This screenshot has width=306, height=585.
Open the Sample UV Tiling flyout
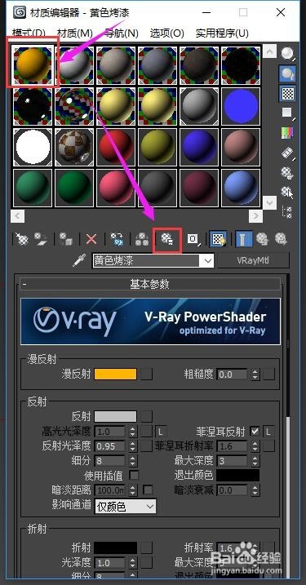coord(287,113)
